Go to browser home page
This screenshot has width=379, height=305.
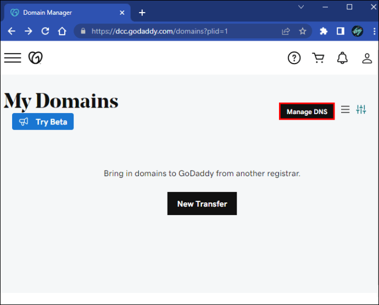[62, 31]
